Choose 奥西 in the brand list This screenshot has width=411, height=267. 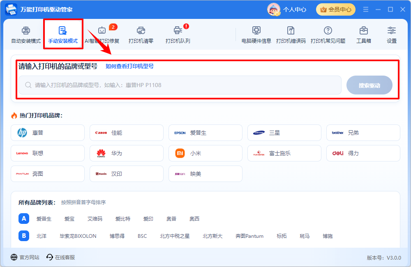194,219
